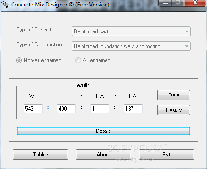207x169 pixels.
Task: Click the 'C.A' column header label
Action: click(x=100, y=96)
